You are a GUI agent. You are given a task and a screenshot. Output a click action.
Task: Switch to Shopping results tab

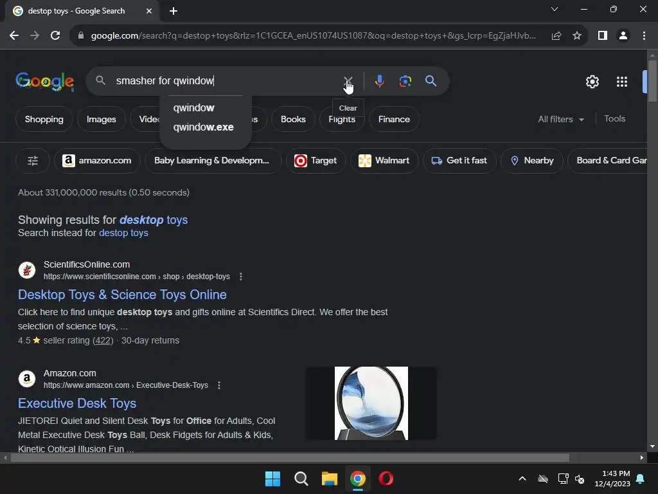coord(44,119)
